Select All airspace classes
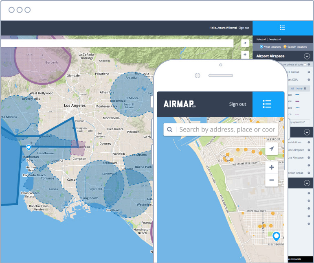This screenshot has height=263, width=314. click(292, 88)
